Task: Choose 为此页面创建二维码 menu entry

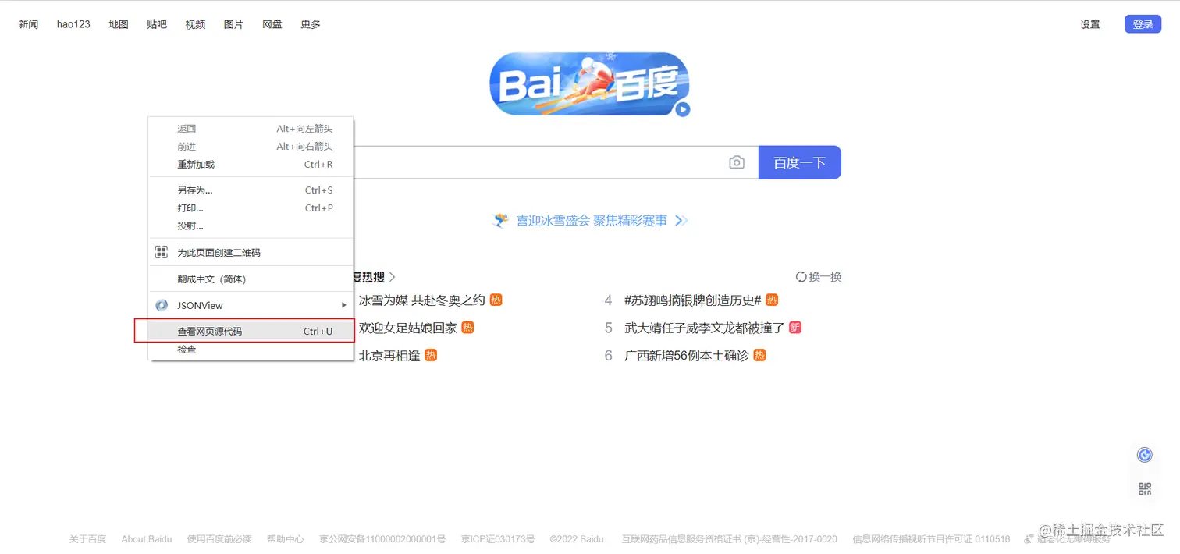Action: click(x=251, y=253)
